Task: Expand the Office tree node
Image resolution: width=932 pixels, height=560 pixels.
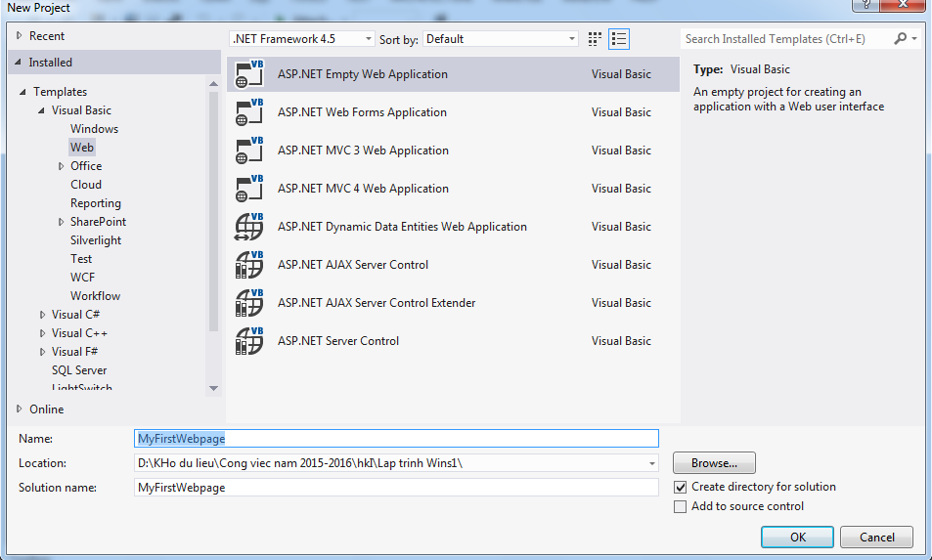Action: point(61,166)
